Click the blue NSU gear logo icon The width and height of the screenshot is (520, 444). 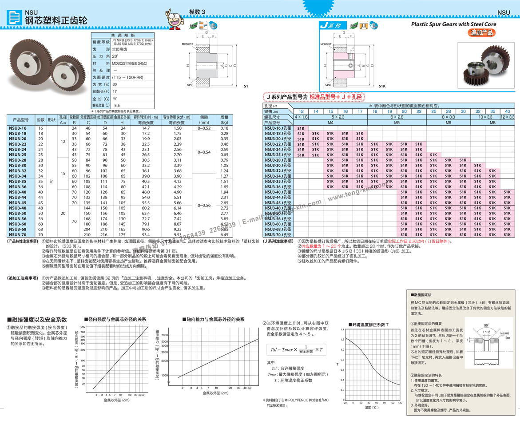coord(15,18)
